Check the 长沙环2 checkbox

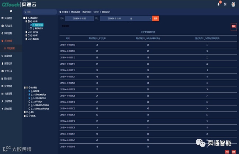[29, 32]
